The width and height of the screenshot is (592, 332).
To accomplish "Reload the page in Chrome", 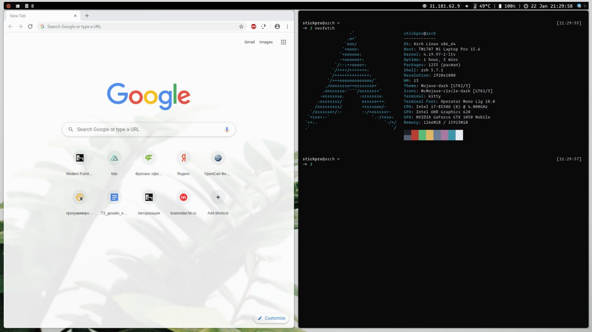I will (x=30, y=26).
